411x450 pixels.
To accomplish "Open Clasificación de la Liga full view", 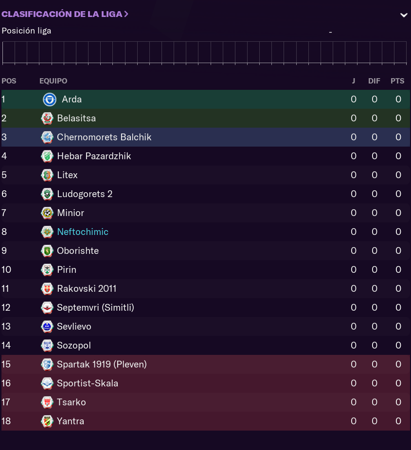I will [65, 14].
